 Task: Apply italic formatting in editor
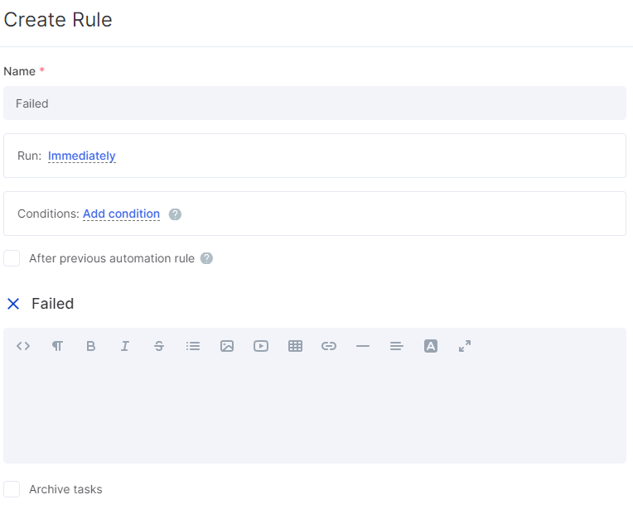point(125,346)
